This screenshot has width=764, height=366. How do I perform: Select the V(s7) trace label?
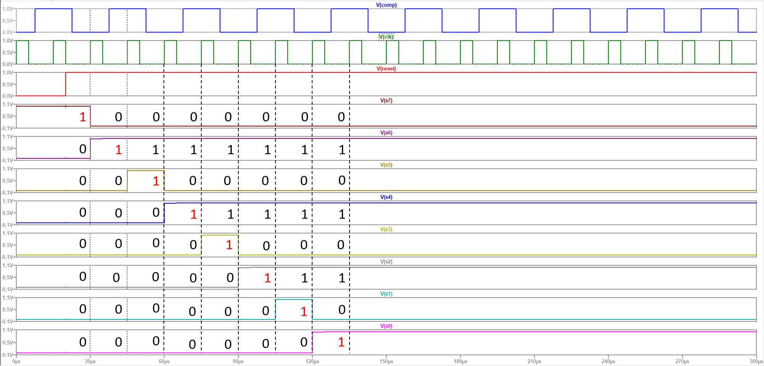pyautogui.click(x=386, y=100)
